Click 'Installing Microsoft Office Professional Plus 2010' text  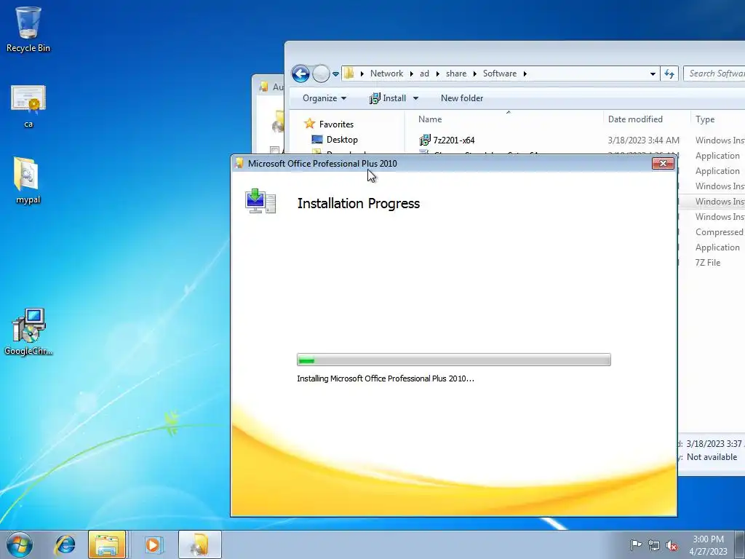[x=386, y=378]
